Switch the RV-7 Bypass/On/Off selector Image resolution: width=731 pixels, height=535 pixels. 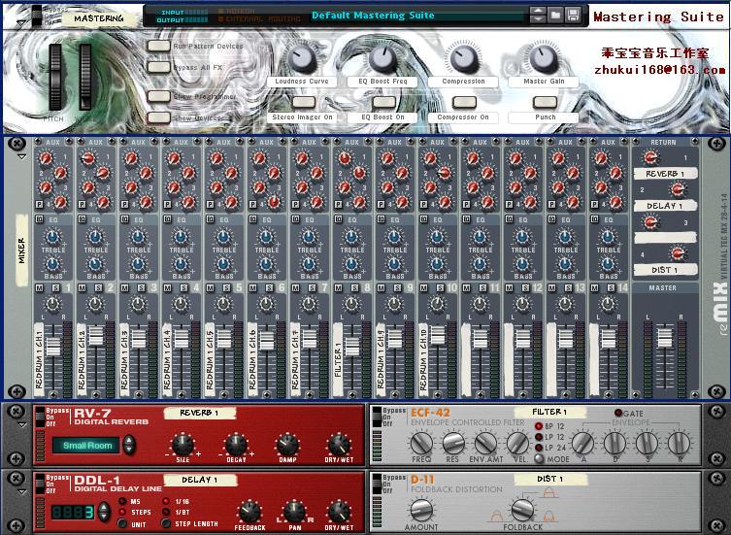point(40,417)
